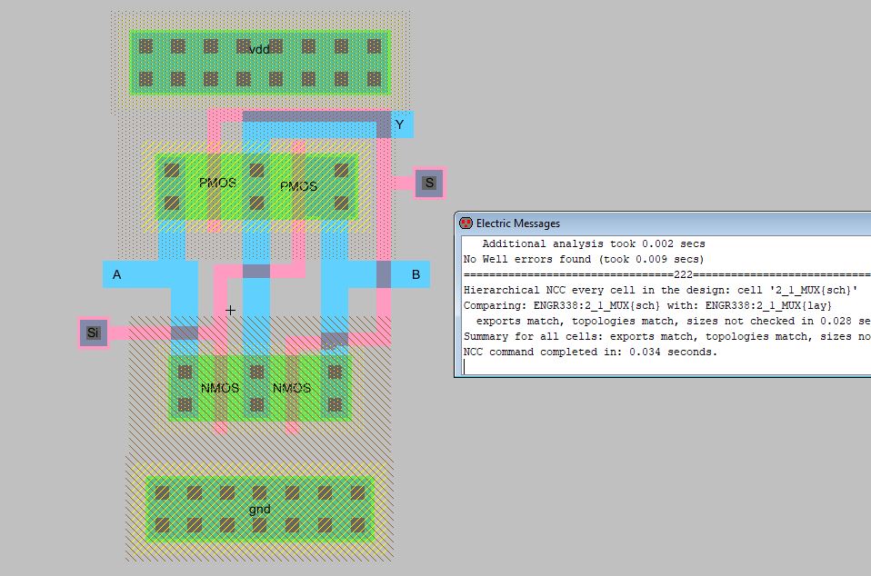Select the B input export label
871x576 pixels.
(415, 274)
